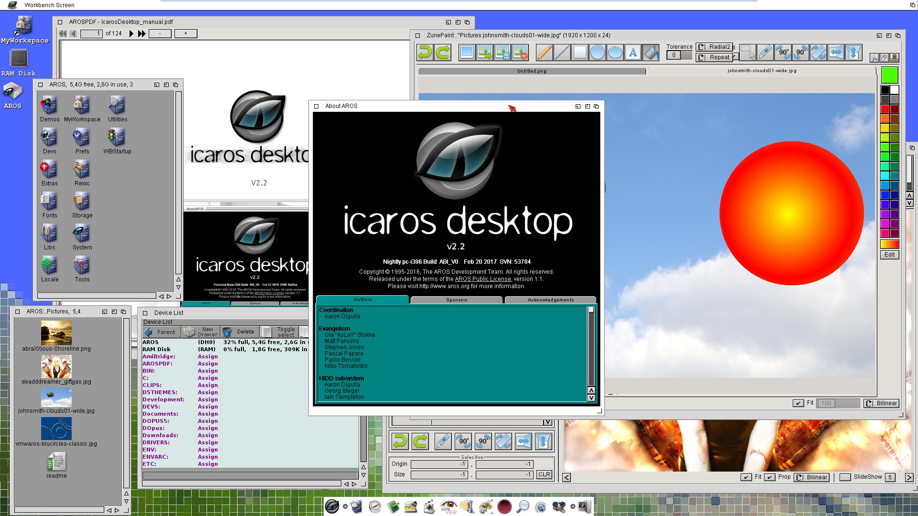Select the Circle tool in ZunePaint
This screenshot has width=918, height=516.
coord(597,53)
